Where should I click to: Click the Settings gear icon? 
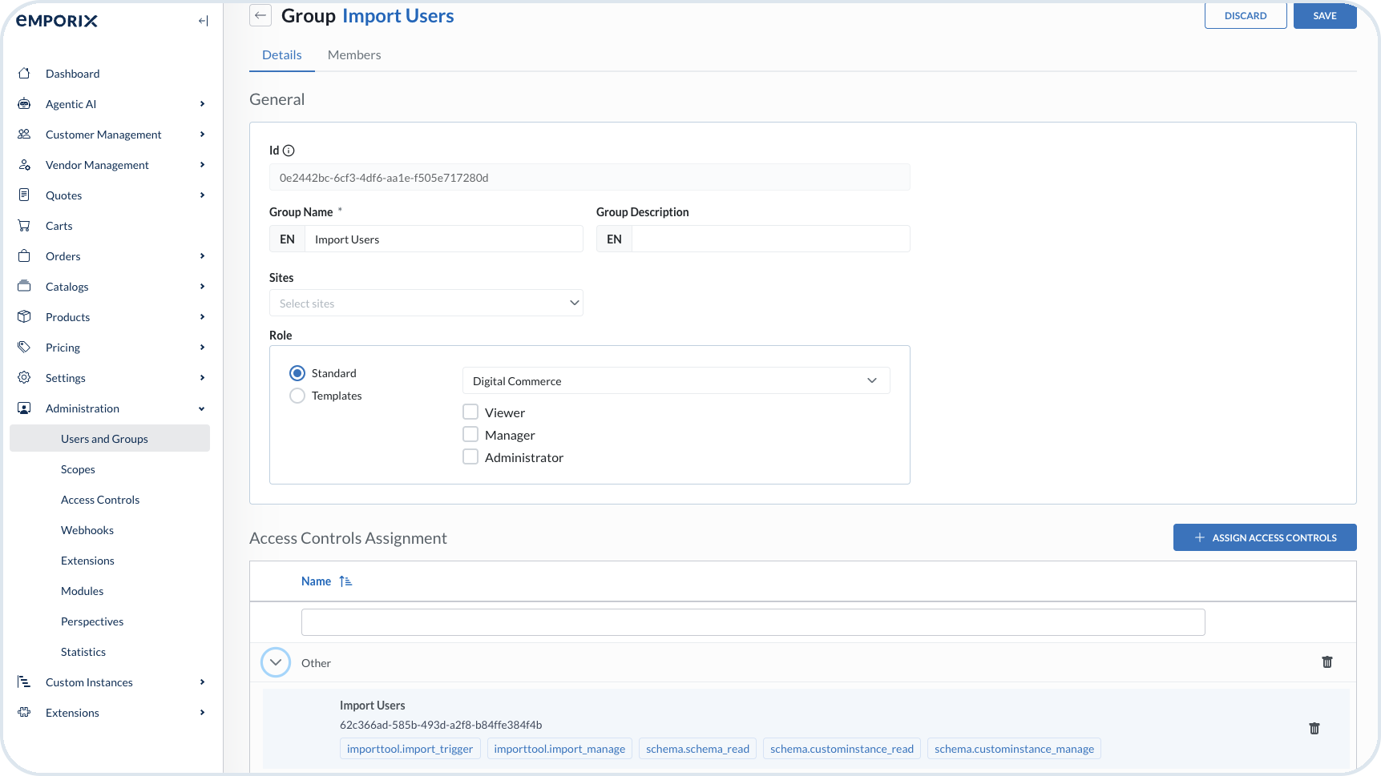[24, 377]
